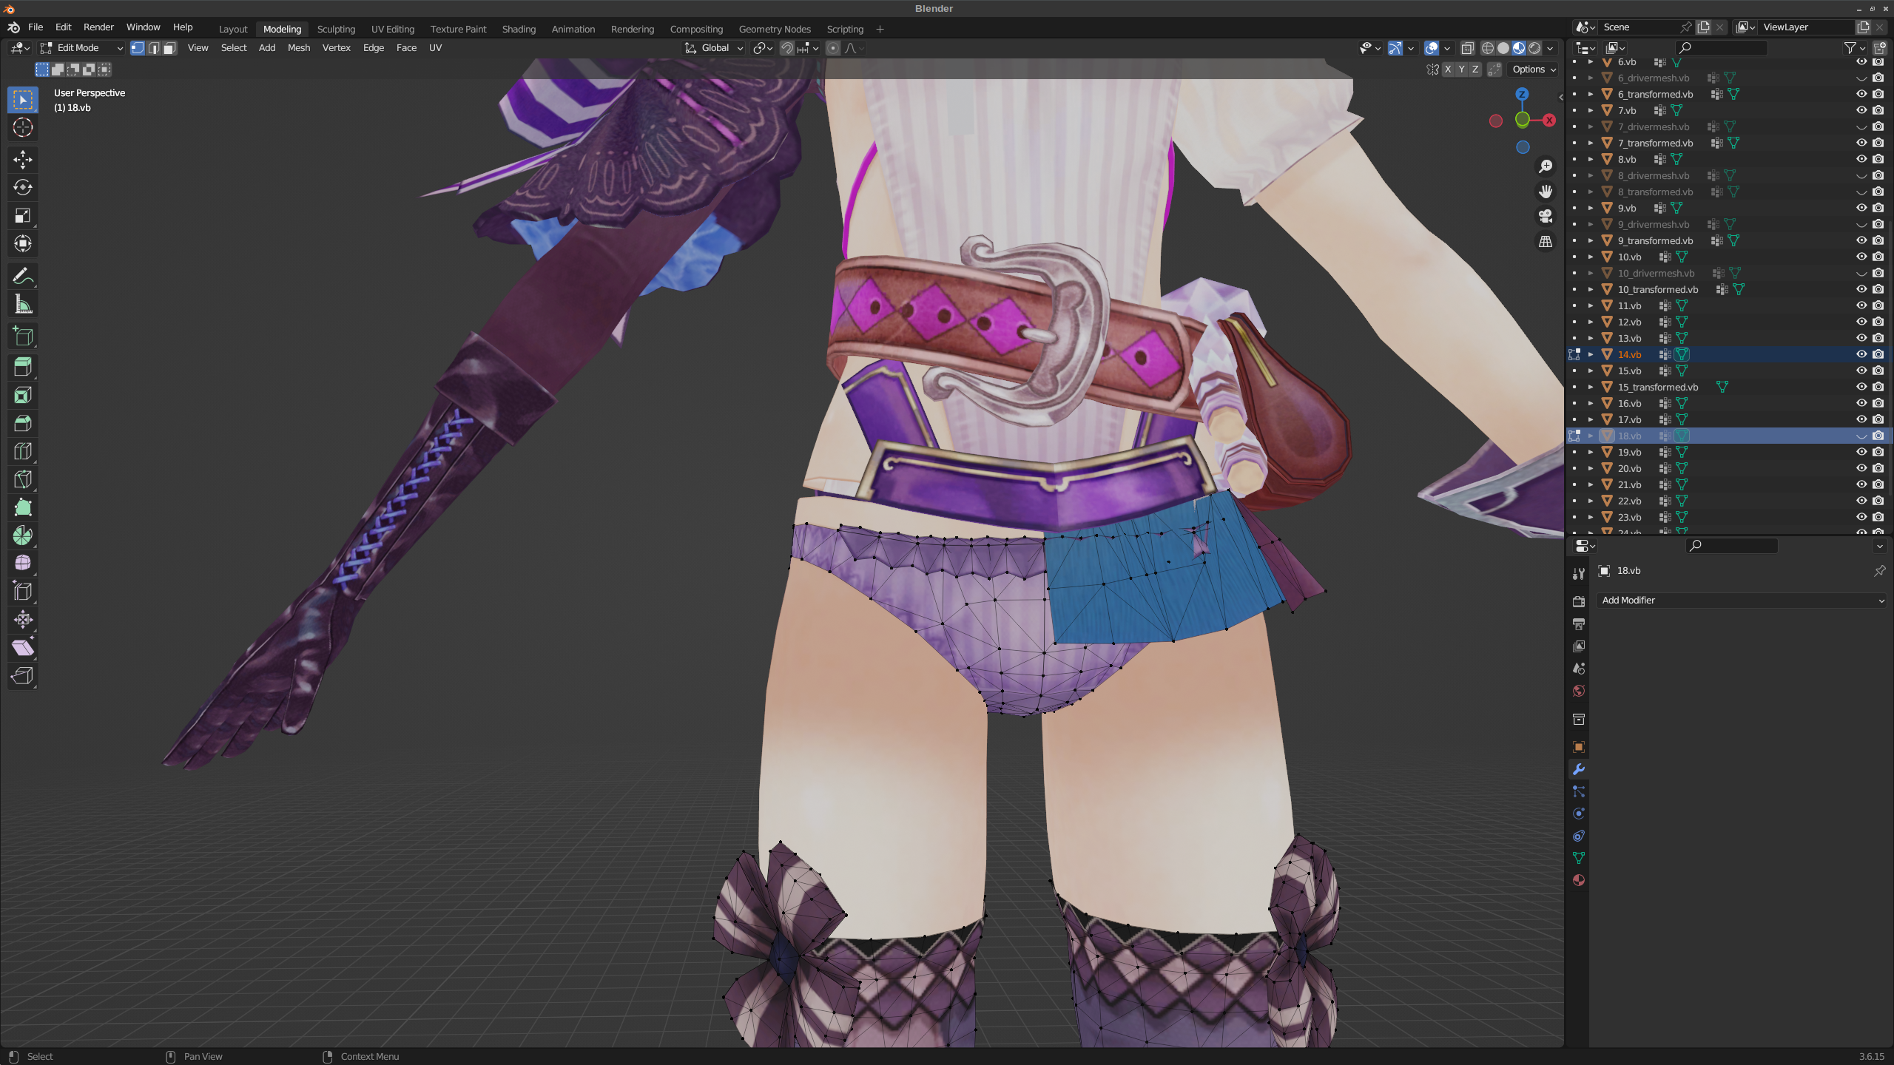1894x1065 pixels.
Task: Toggle X mirror axis button
Action: [1448, 69]
